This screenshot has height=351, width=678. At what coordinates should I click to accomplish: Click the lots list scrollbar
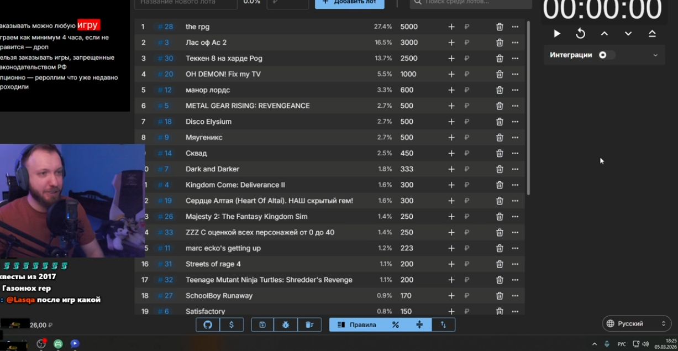(x=528, y=108)
